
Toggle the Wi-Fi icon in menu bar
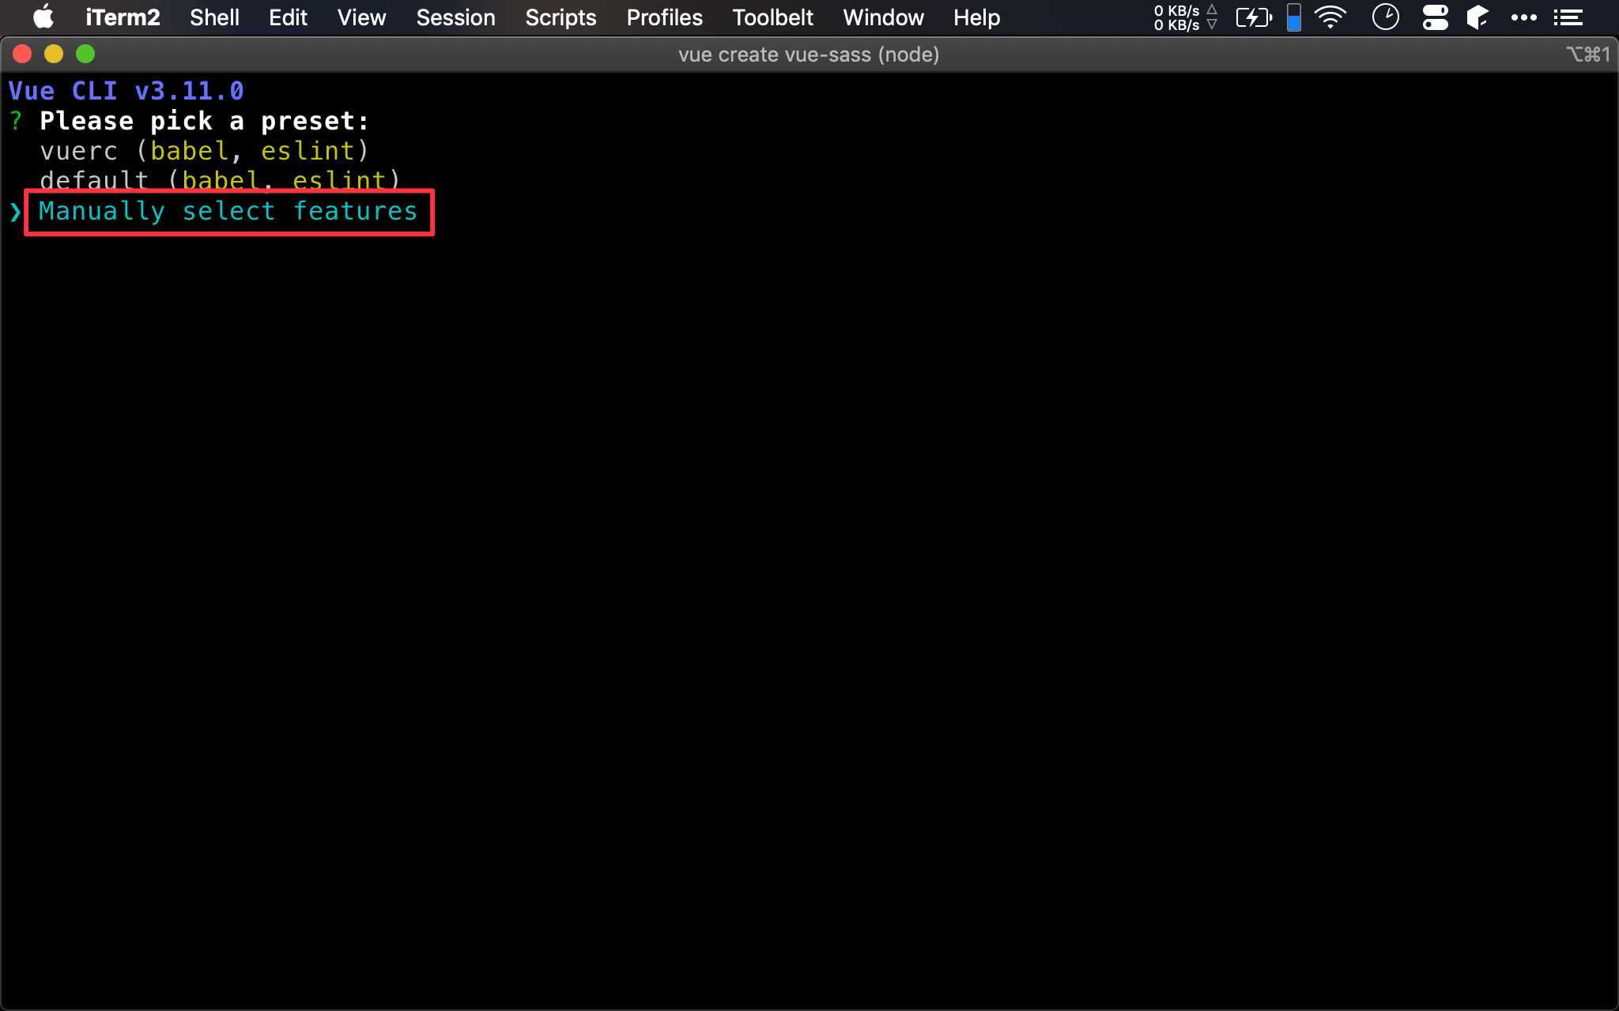point(1339,17)
